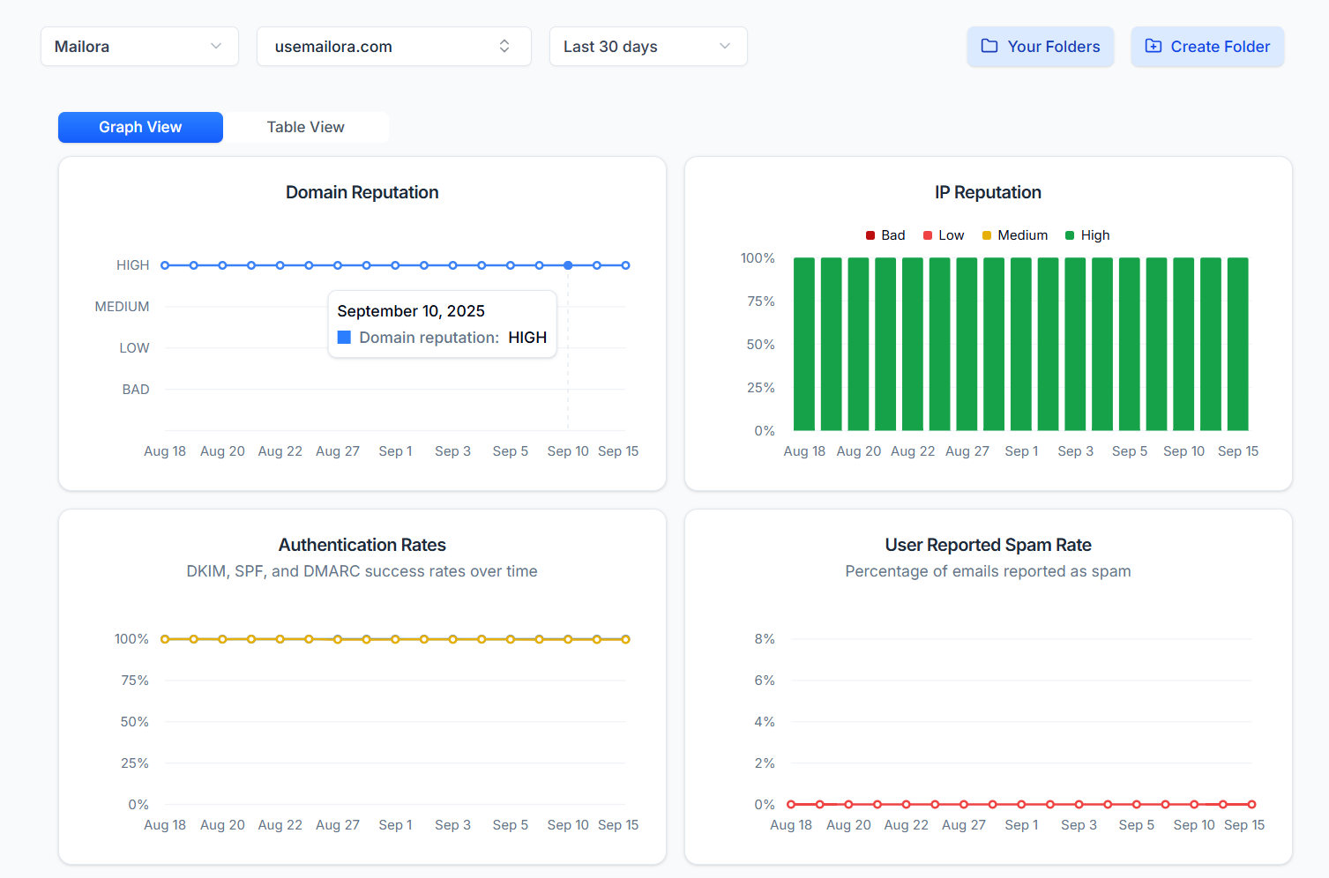Select the Graph View tab
1329x878 pixels.
tap(140, 127)
